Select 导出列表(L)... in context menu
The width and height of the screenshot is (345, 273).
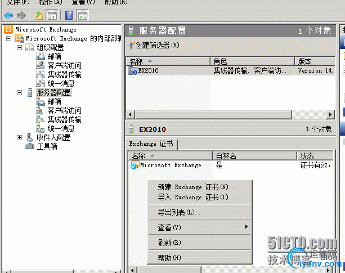[200, 212]
